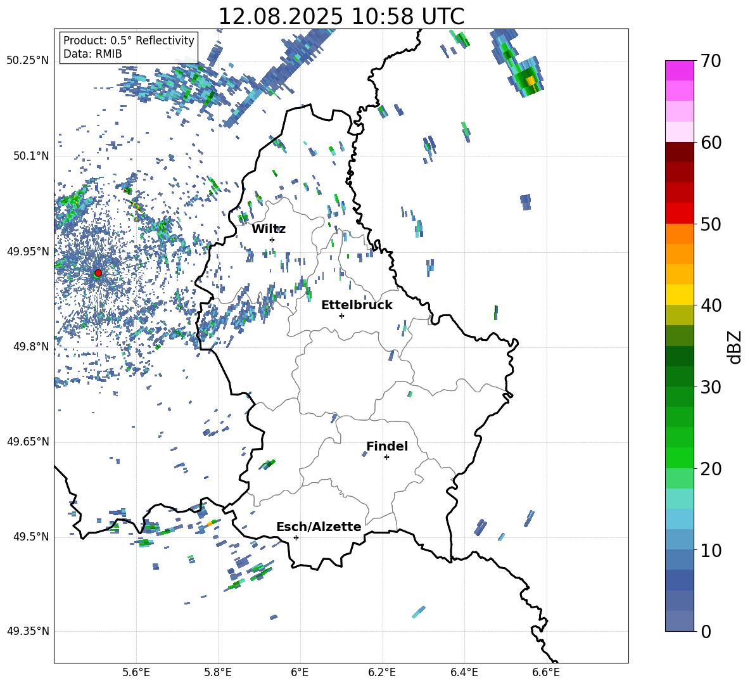Viewport: 750px width, 685px height.
Task: Click the 20 tick on the colorbar
Action: point(710,469)
